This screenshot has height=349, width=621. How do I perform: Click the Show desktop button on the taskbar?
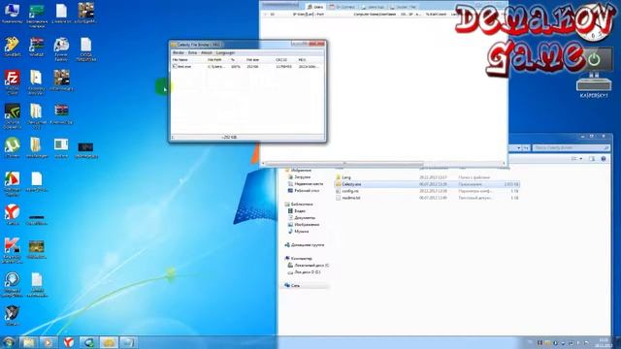pos(618,342)
